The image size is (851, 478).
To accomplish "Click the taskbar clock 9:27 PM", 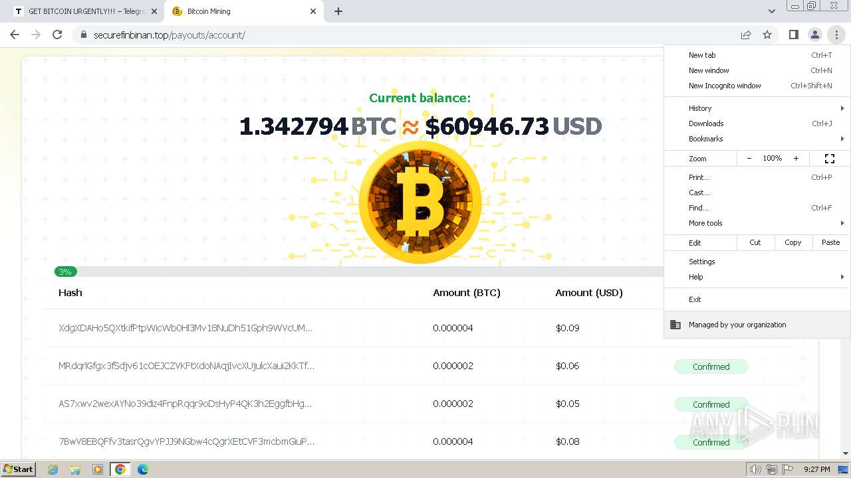I will [816, 469].
